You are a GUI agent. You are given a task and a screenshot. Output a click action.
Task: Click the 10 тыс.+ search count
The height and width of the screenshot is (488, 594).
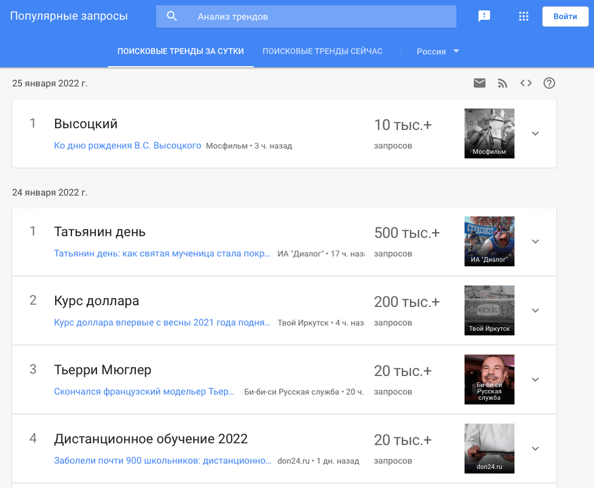(403, 125)
